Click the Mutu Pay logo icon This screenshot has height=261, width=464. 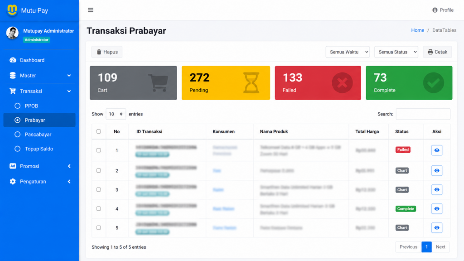point(12,10)
